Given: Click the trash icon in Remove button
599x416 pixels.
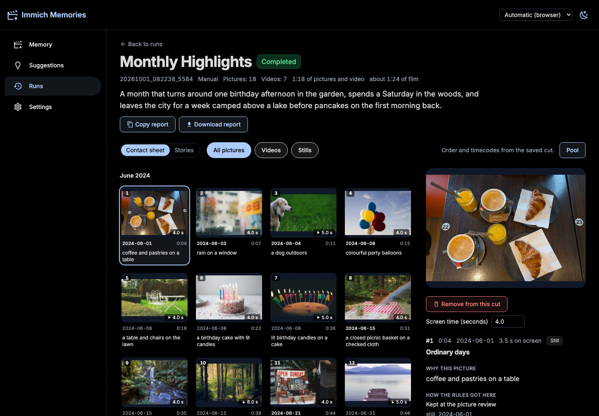Looking at the screenshot, I should point(436,304).
